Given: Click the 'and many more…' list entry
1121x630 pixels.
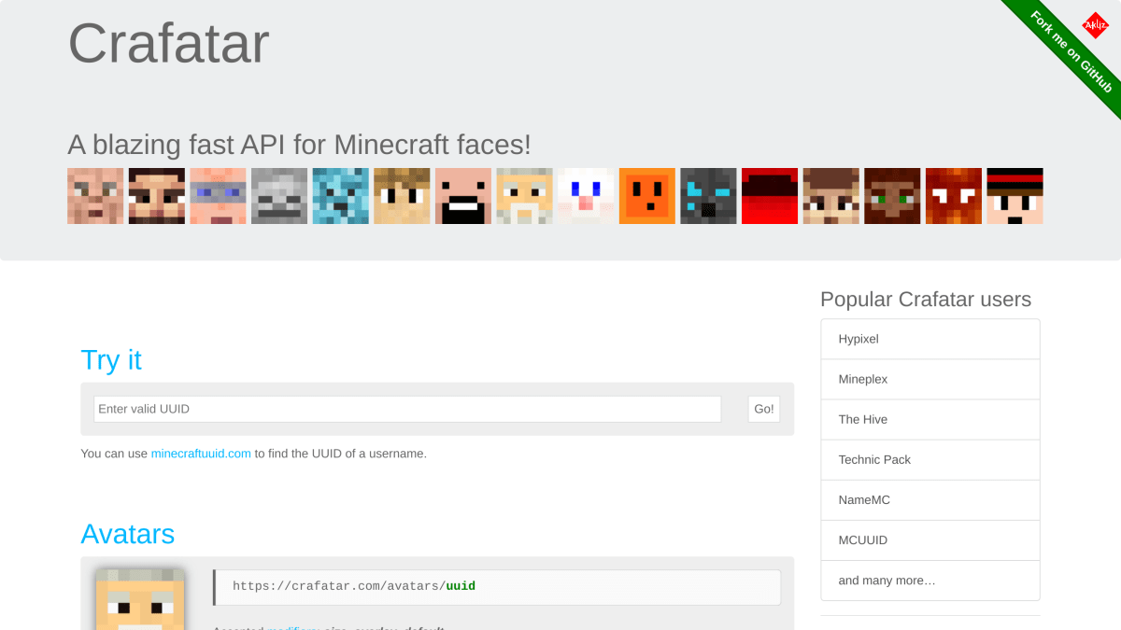Looking at the screenshot, I should pyautogui.click(x=930, y=581).
